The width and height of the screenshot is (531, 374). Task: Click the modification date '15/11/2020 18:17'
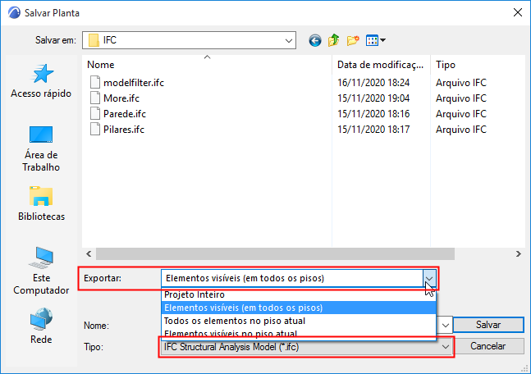(373, 130)
